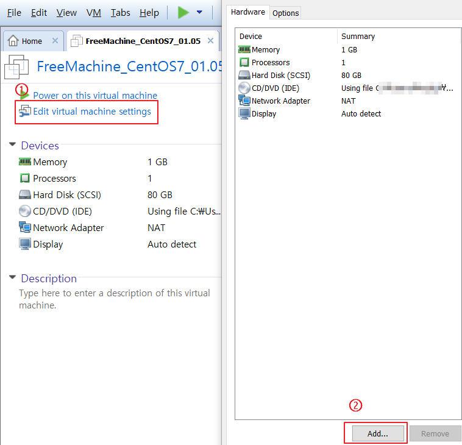Click Display icon in Hardware device list
The height and width of the screenshot is (445, 462).
click(x=244, y=114)
